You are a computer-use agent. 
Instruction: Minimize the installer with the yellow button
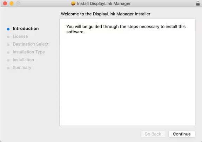12,3
